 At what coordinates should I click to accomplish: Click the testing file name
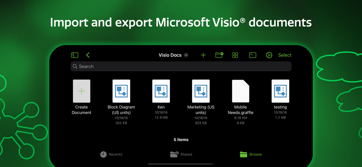[280, 107]
